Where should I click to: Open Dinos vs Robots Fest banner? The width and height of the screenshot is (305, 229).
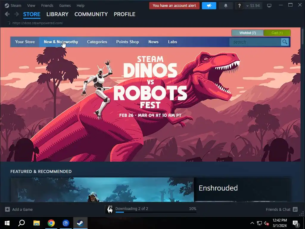coord(150,104)
